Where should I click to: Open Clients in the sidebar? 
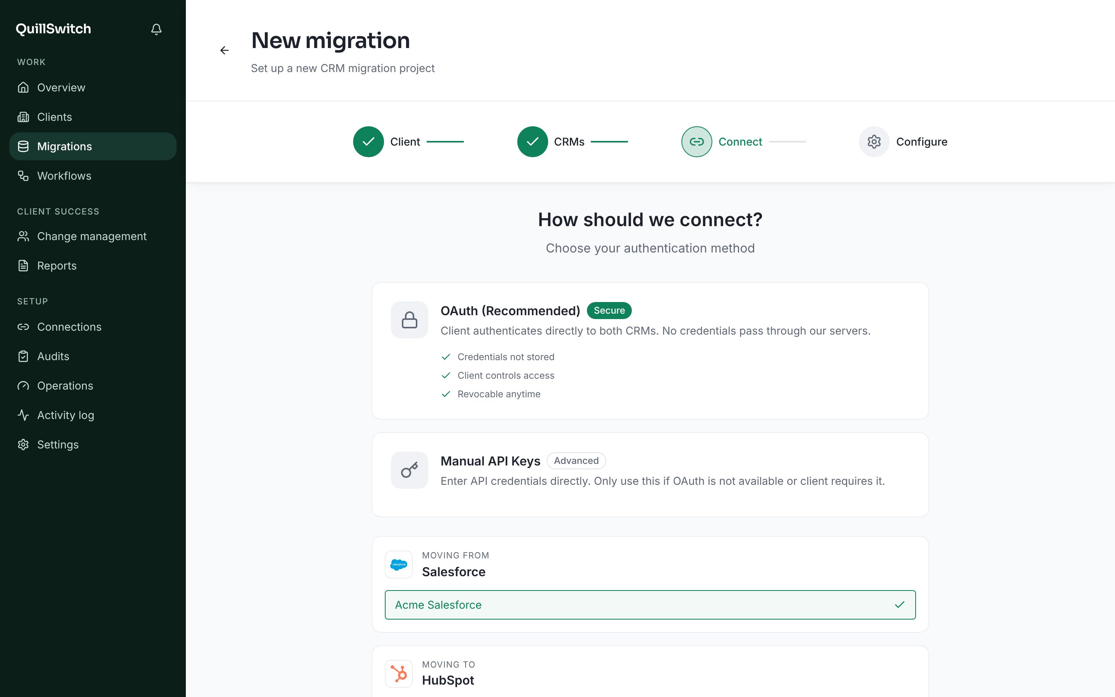coord(93,117)
